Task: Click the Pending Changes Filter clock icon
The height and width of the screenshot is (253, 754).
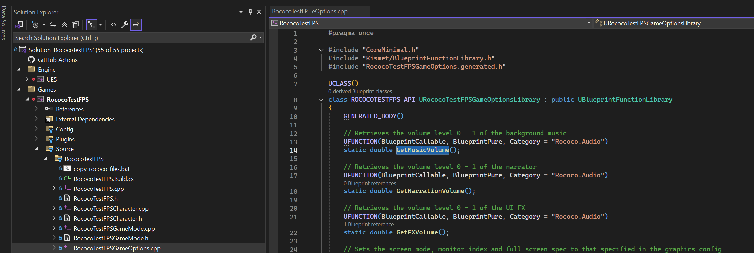Action: pos(35,25)
